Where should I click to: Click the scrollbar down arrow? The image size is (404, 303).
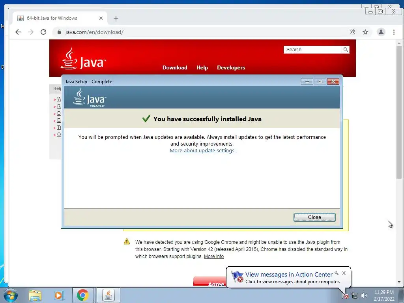[399, 282]
